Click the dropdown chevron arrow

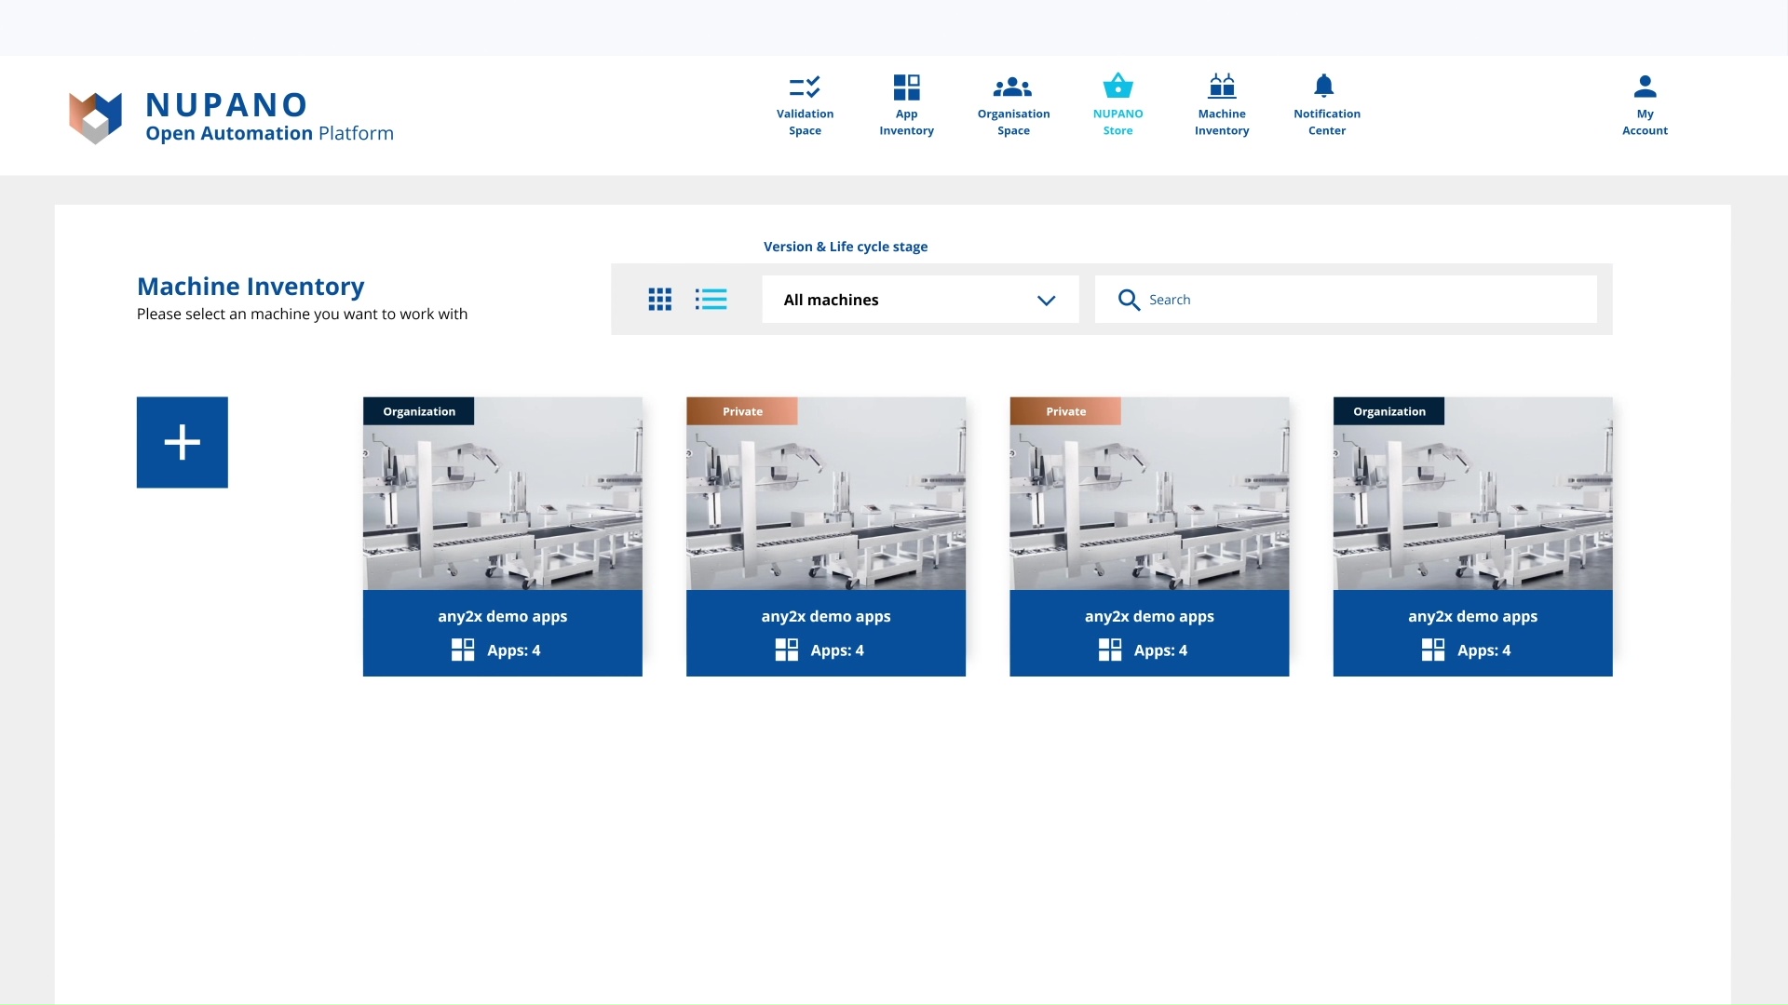coord(1046,301)
